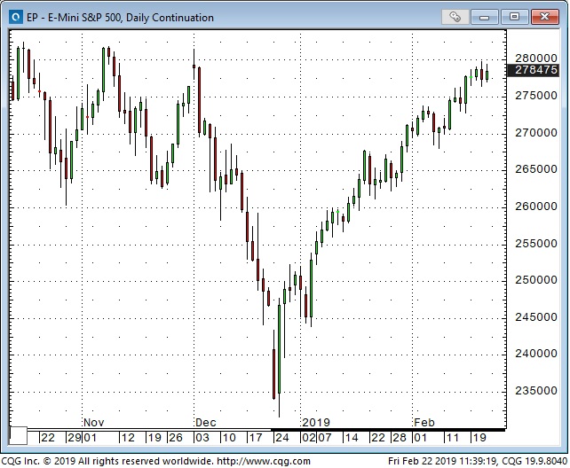
Task: Click the Dec month label on time axis
Action: (206, 423)
